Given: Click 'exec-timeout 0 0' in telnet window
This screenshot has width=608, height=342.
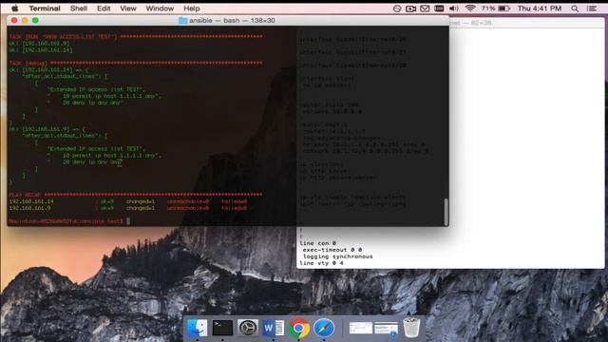Looking at the screenshot, I should (x=332, y=250).
